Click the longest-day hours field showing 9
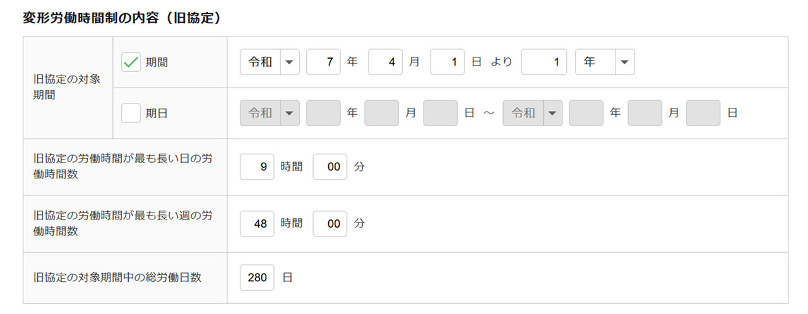 pos(257,167)
